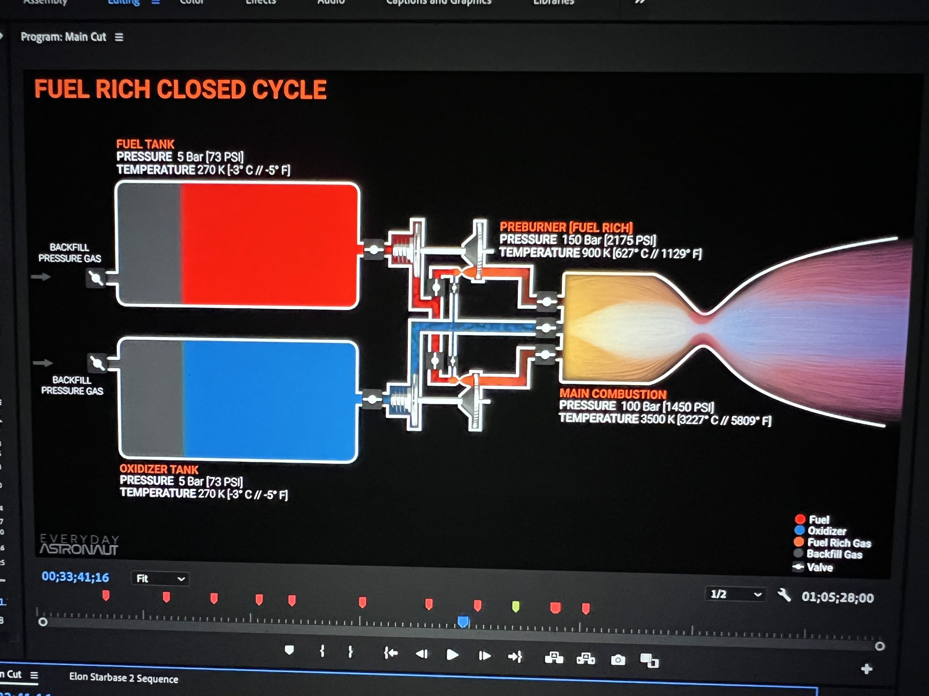The height and width of the screenshot is (696, 929).
Task: Open the 1/2 playback resolution dropdown
Action: coord(735,594)
